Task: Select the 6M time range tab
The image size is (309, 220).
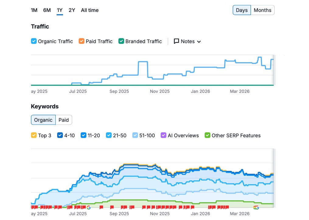Action: (x=47, y=10)
